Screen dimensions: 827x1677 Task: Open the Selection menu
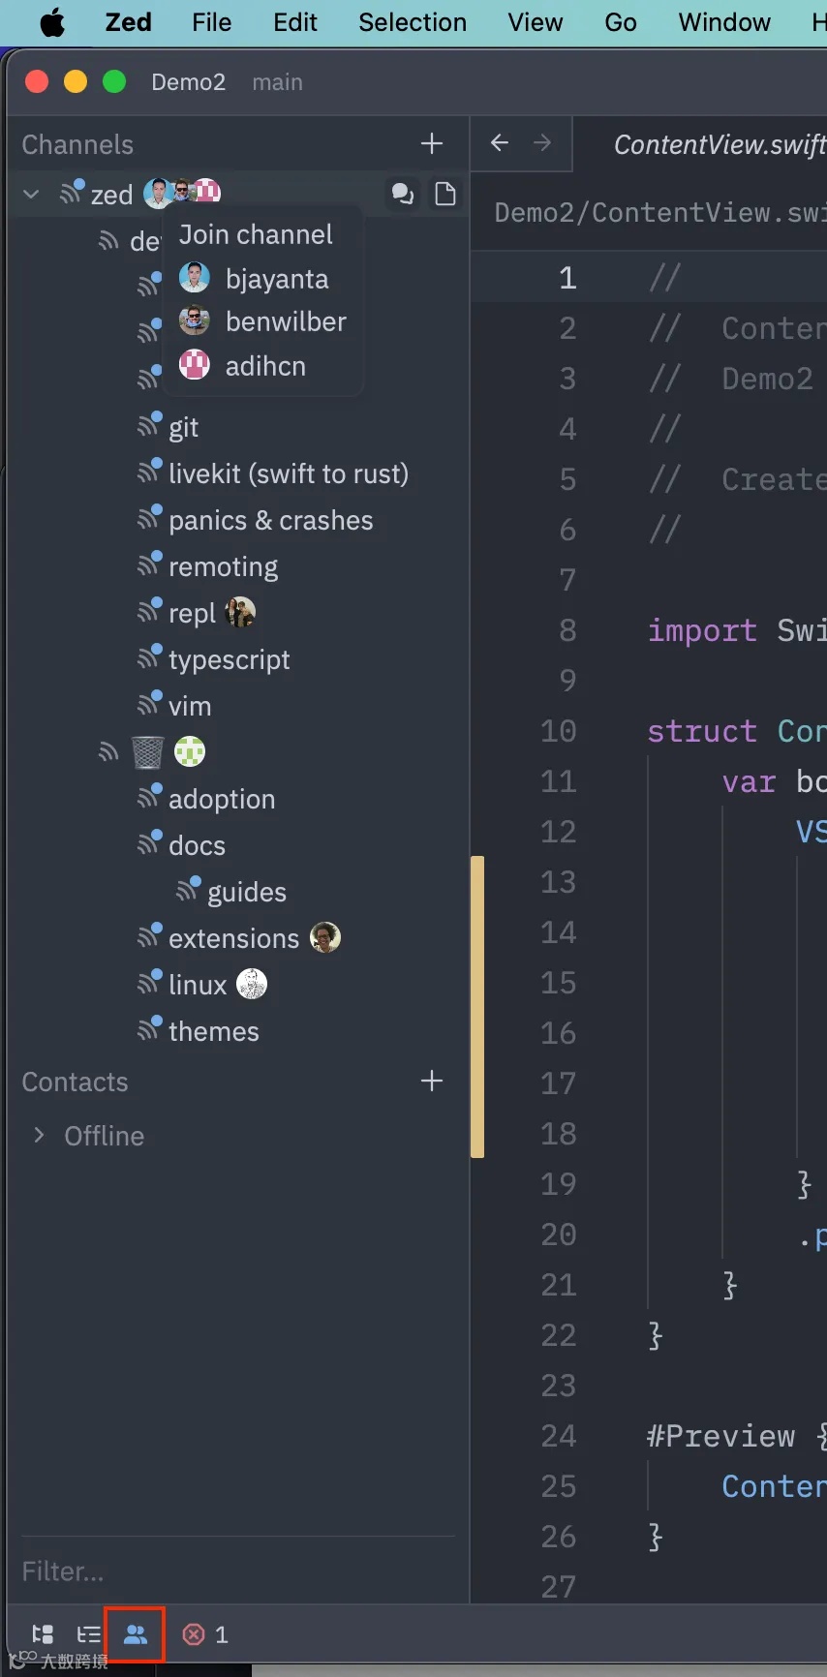(413, 22)
